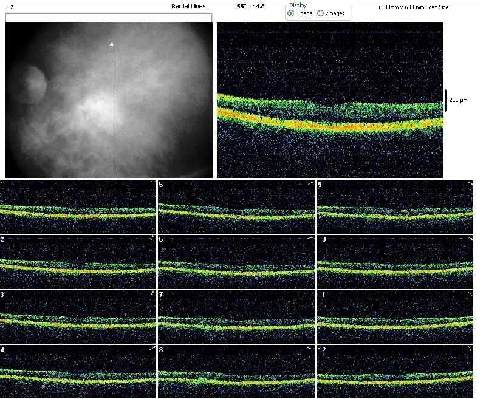Image resolution: width=486 pixels, height=399 pixels.
Task: Select radial scan thumbnail number 3
Action: click(x=78, y=317)
